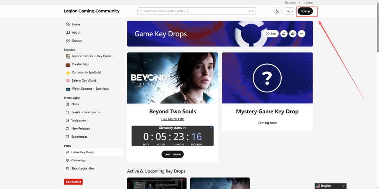Open the three-dot more options menu

coord(302,34)
